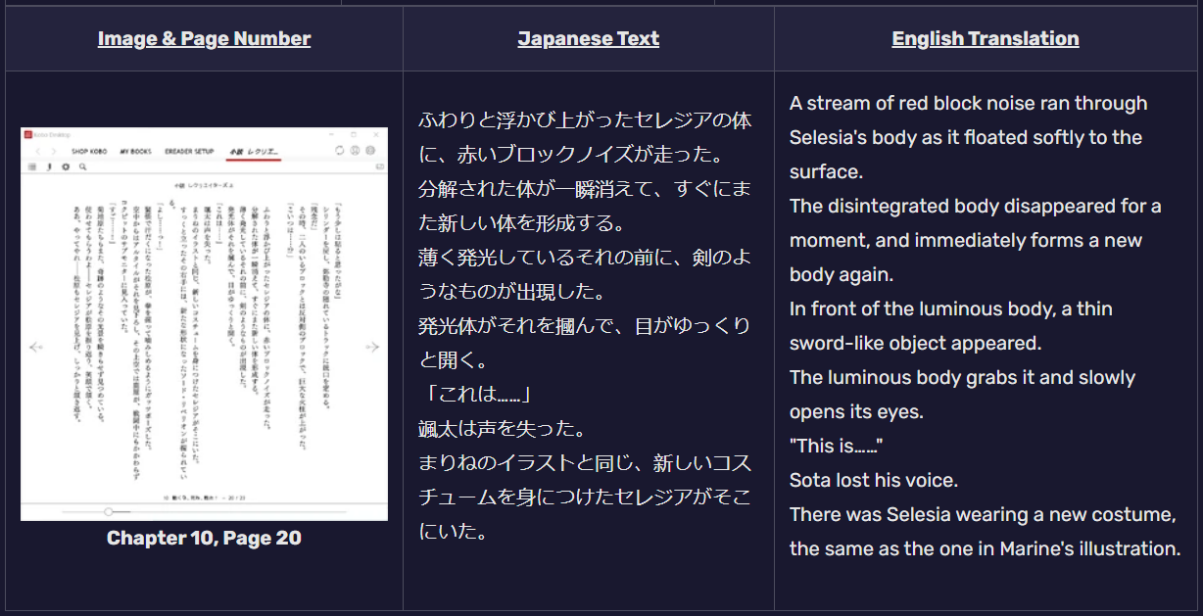Open the EREADER SETUP tab

[189, 152]
